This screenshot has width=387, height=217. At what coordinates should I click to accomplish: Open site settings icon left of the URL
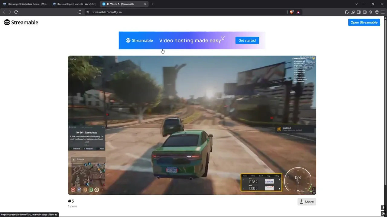click(x=88, y=12)
